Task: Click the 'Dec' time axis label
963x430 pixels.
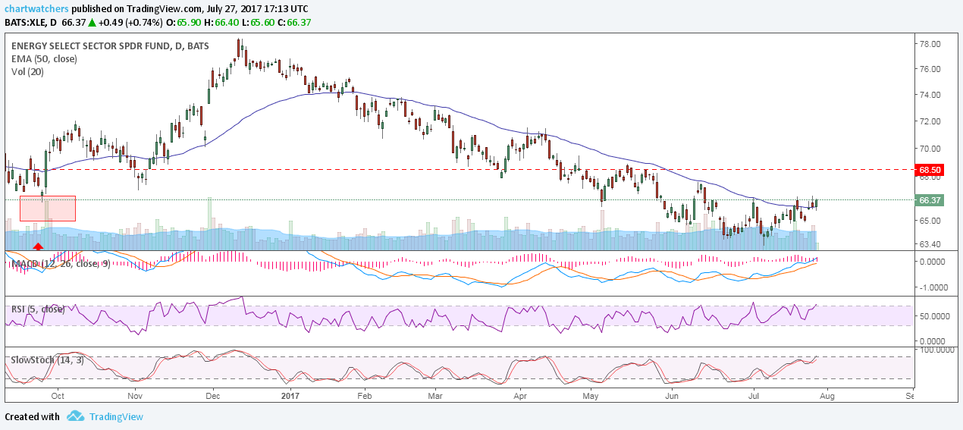Action: point(213,396)
